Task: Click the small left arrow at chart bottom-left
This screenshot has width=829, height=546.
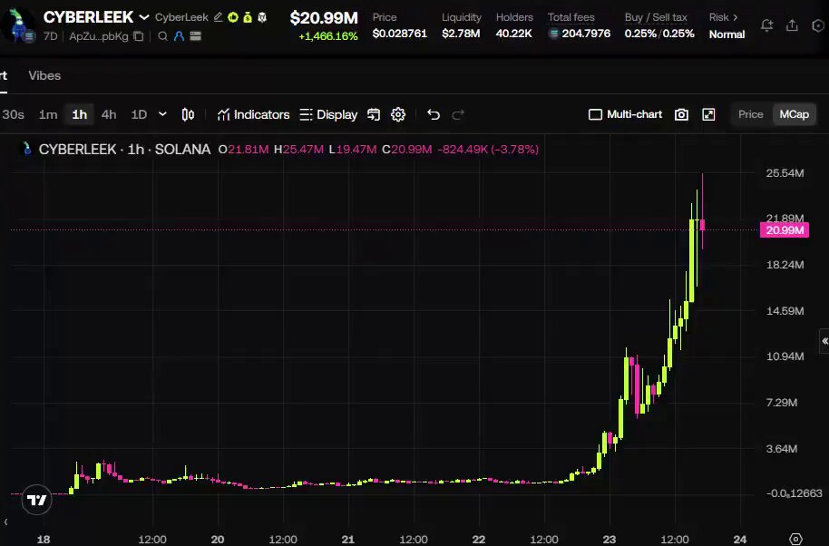Action: pyautogui.click(x=5, y=522)
